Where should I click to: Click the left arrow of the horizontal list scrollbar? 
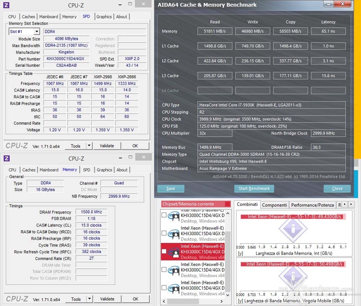[x=164, y=301]
